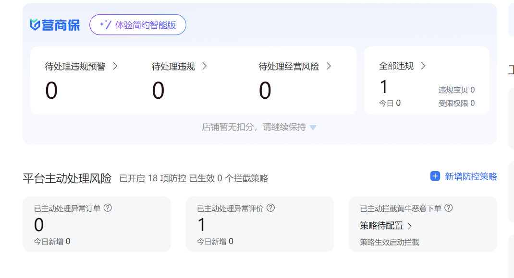Click the 营商保 shield logo icon
This screenshot has width=514, height=278.
pos(35,25)
